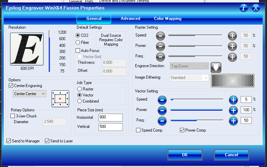The height and width of the screenshot is (167, 267).
Task: Click the resolution E preview image
Action: click(27, 49)
